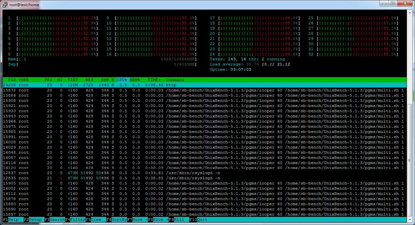Select process row with PID 15985
Image resolution: width=415 pixels, height=225 pixels.
coord(204,132)
